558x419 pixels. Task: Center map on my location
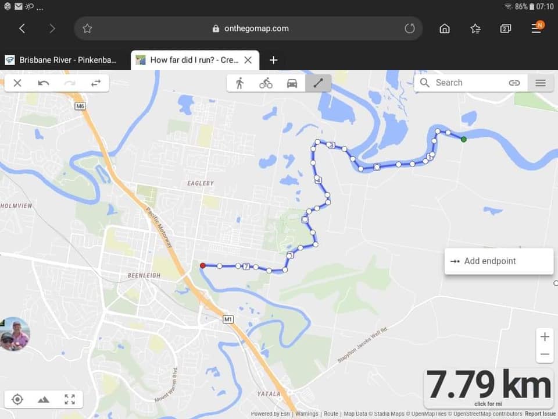click(x=17, y=399)
